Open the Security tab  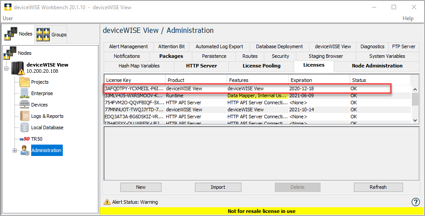(x=280, y=56)
